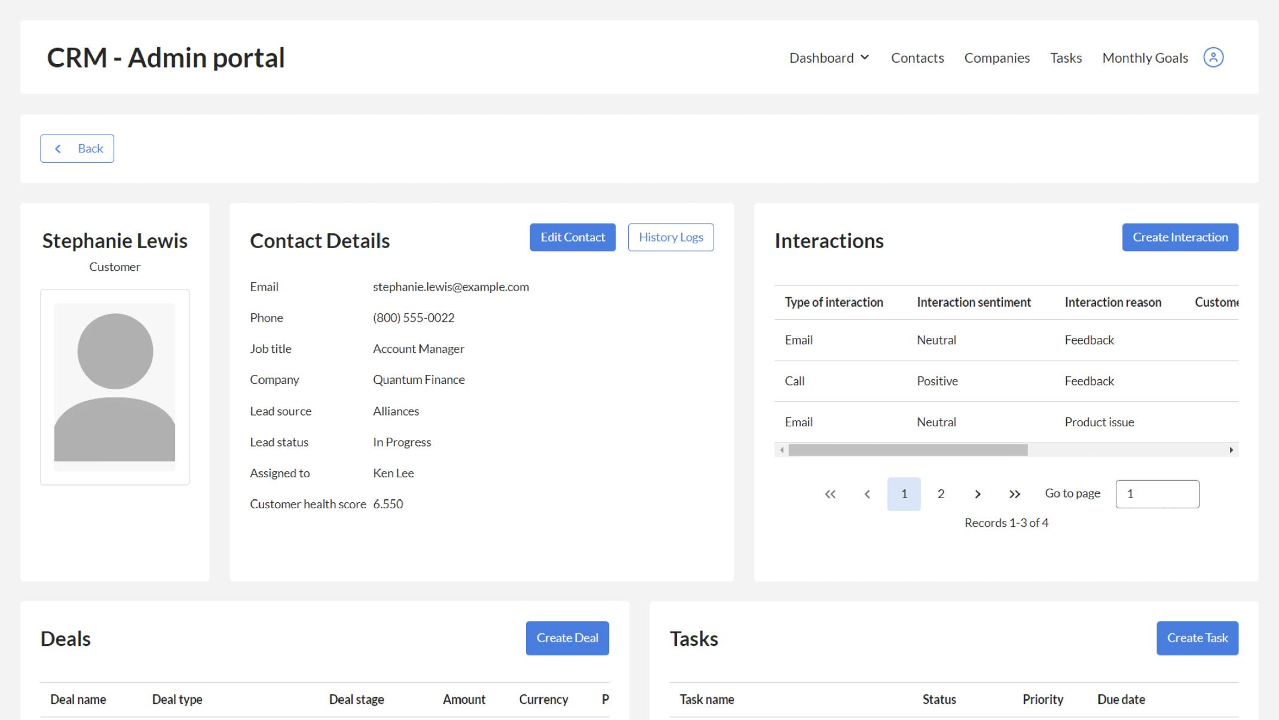Screen dimensions: 1279x720
Task: Open the Tasks page from the navbar
Action: pyautogui.click(x=1066, y=57)
